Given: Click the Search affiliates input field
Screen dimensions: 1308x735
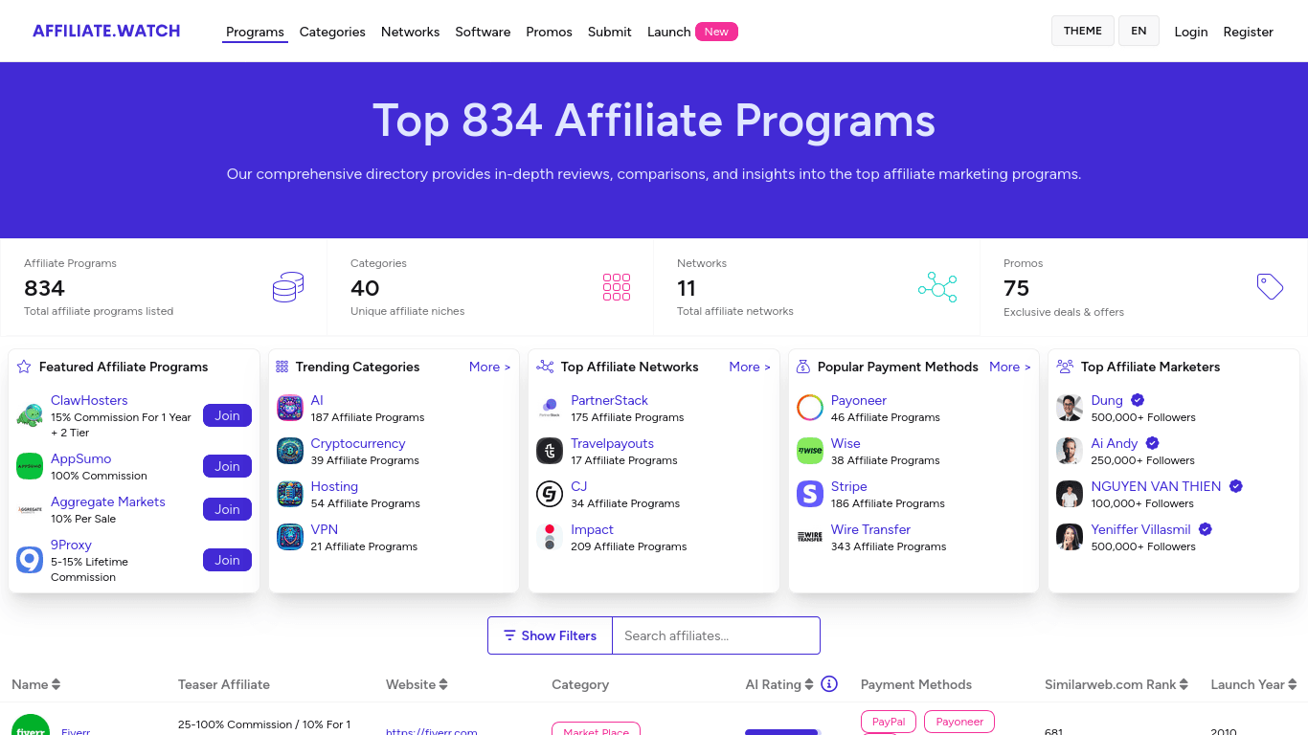Looking at the screenshot, I should point(716,635).
